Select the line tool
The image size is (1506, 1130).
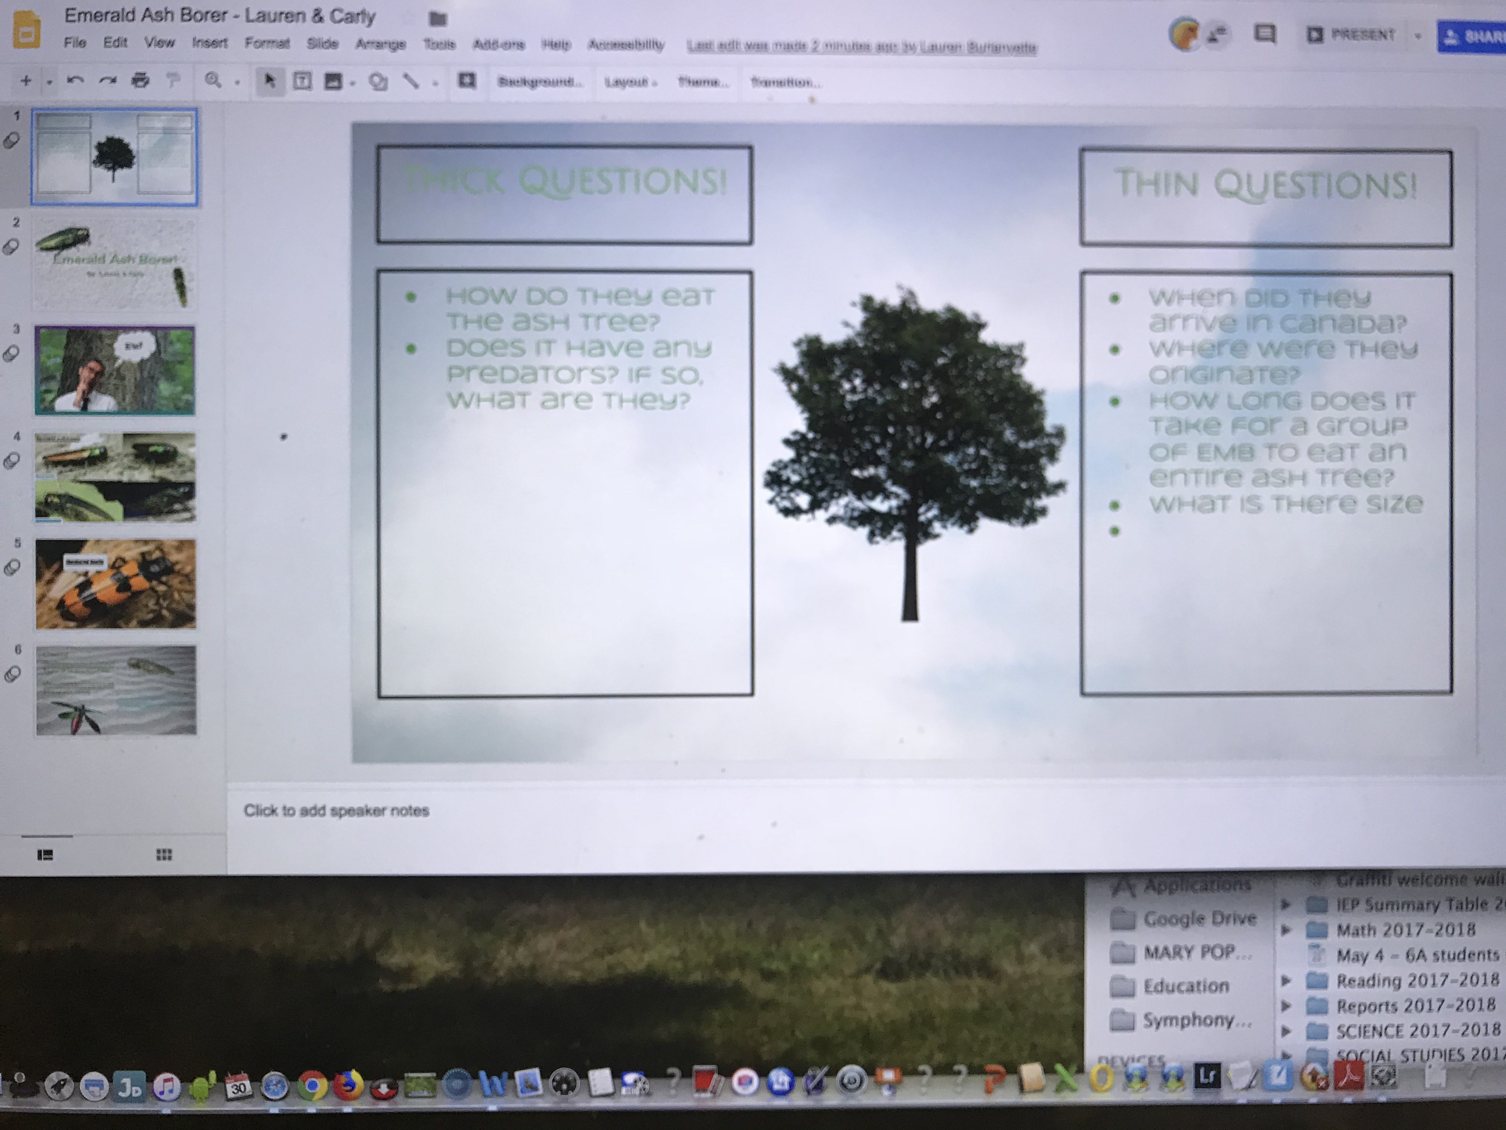[x=410, y=82]
